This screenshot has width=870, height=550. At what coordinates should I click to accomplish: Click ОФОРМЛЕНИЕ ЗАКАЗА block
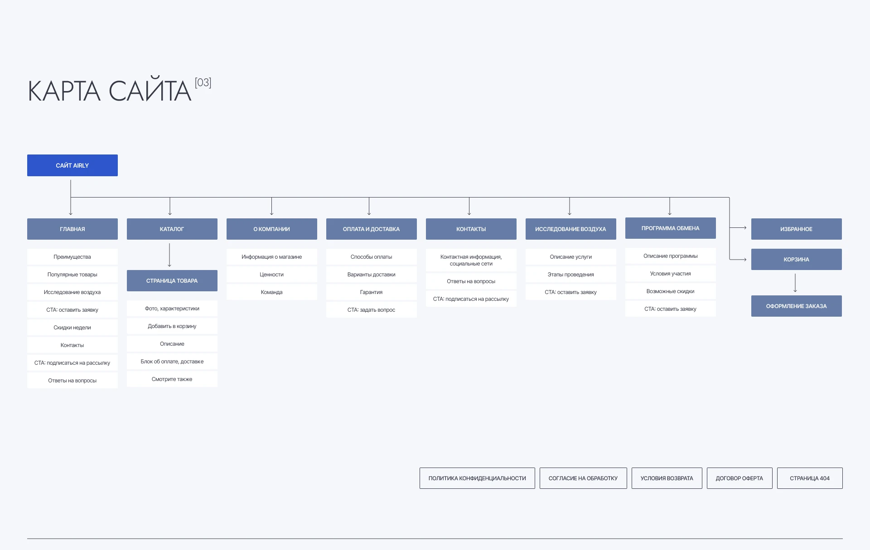[x=797, y=306]
